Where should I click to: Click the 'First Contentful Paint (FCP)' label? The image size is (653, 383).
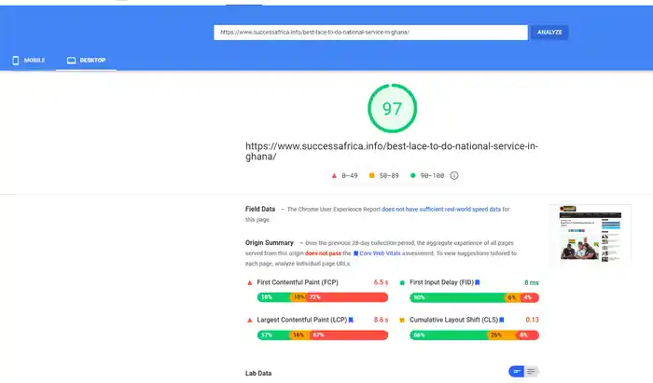pyautogui.click(x=298, y=282)
